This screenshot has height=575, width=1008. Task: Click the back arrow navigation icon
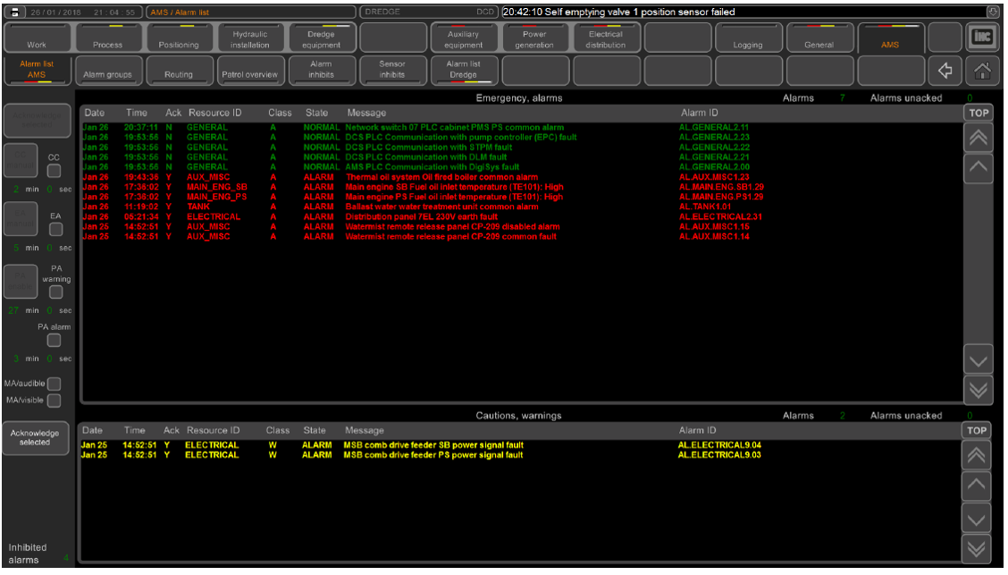[944, 70]
